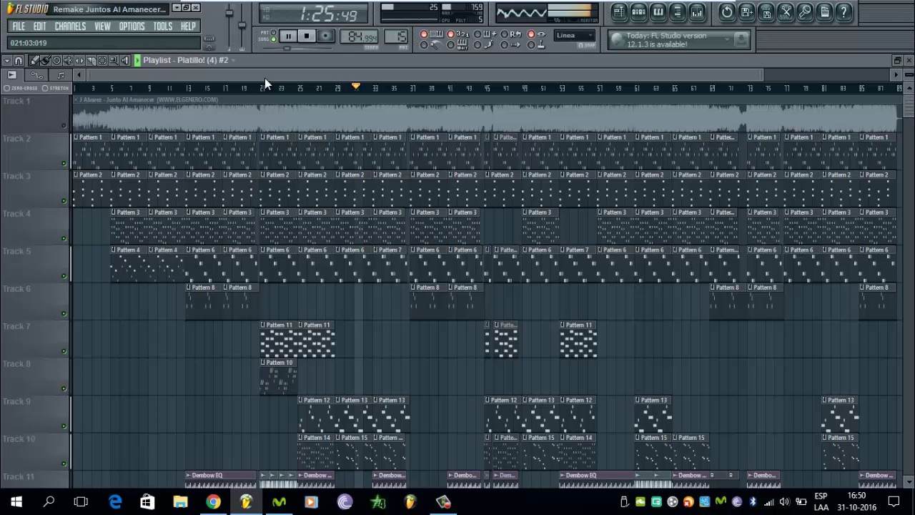Stop playback with the stop button
This screenshot has width=915, height=515.
(x=307, y=36)
